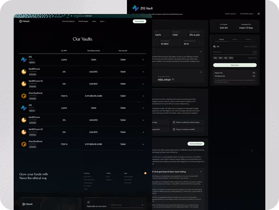
Task: Open the For Investors footer link
Action: (x=87, y=186)
